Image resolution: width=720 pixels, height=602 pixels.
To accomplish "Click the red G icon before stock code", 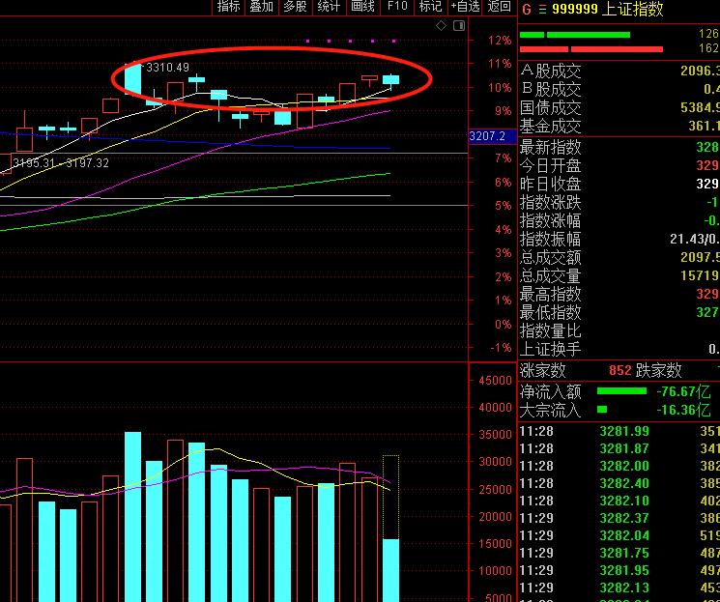I will pyautogui.click(x=526, y=9).
